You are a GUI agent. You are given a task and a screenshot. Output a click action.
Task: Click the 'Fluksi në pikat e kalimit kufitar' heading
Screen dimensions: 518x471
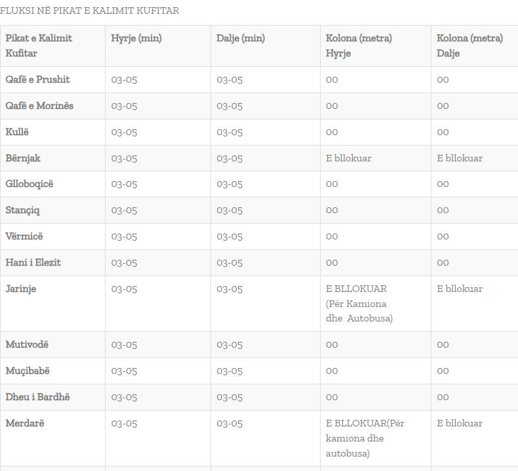pyautogui.click(x=90, y=10)
